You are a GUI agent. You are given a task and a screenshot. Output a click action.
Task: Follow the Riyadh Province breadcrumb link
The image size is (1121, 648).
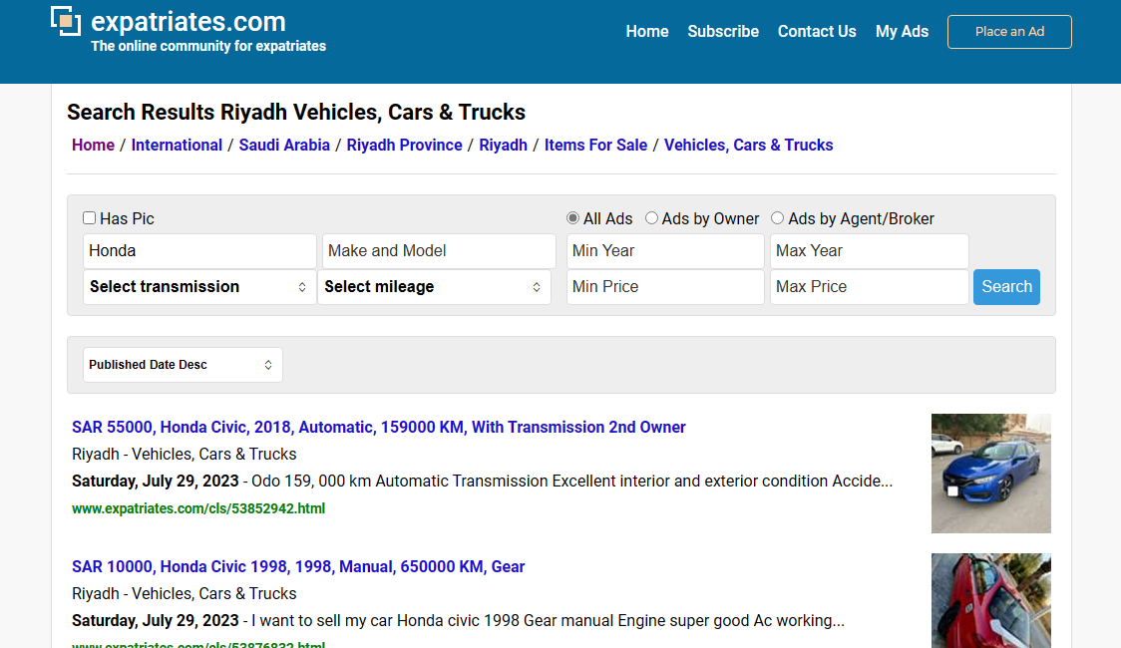coord(405,145)
